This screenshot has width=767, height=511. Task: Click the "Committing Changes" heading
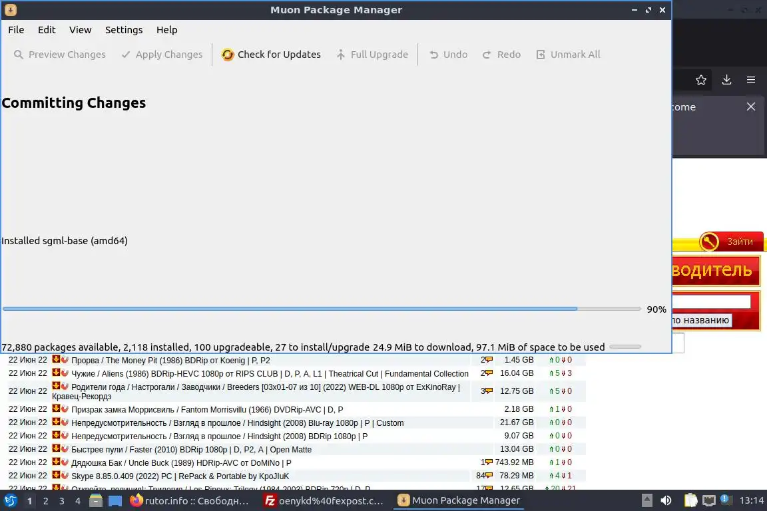[74, 102]
